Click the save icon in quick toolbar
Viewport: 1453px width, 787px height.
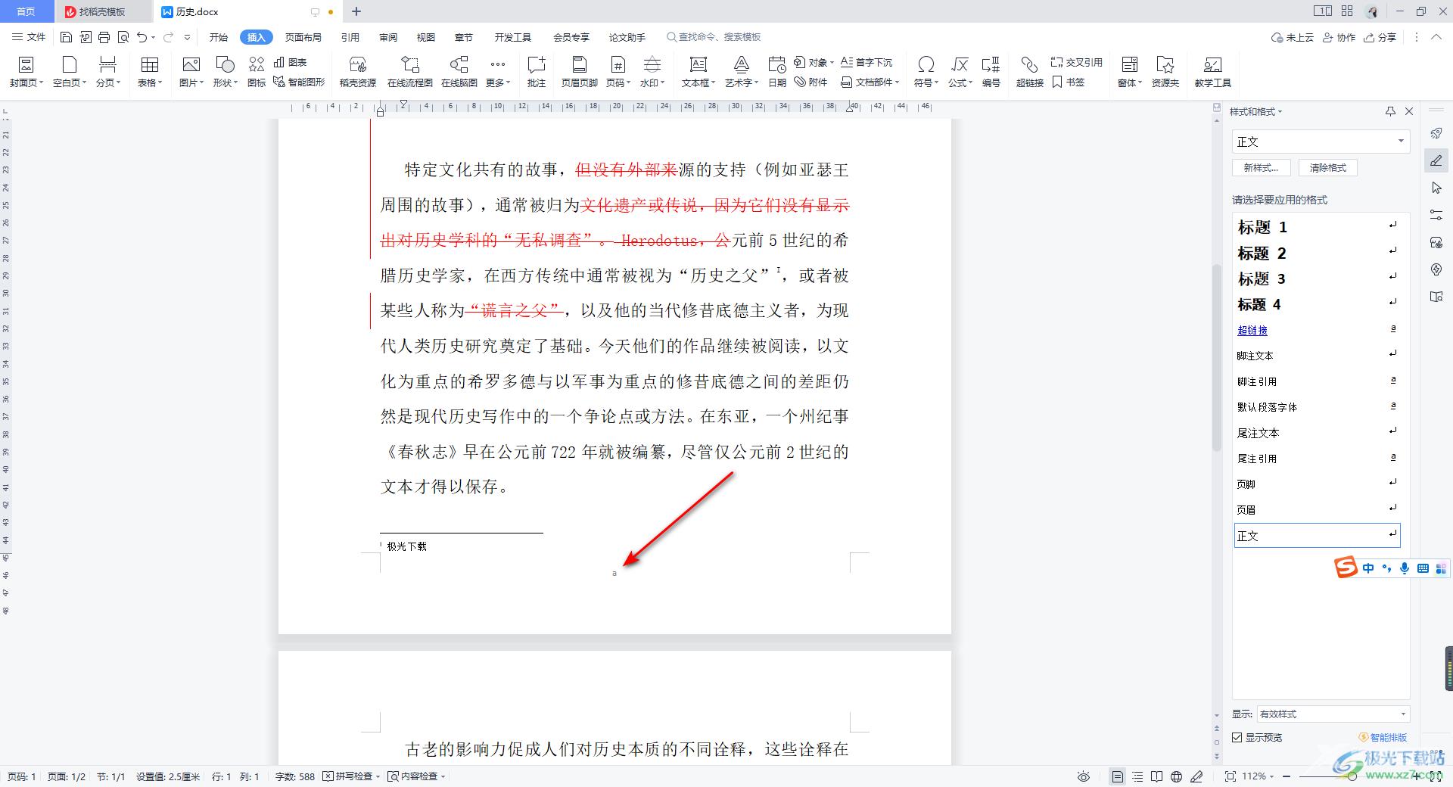tap(66, 37)
